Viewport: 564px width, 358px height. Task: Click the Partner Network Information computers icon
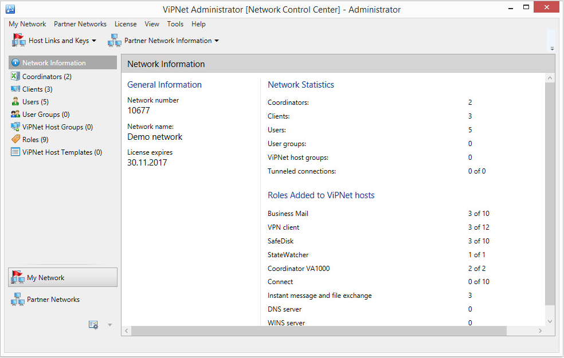[x=115, y=40]
